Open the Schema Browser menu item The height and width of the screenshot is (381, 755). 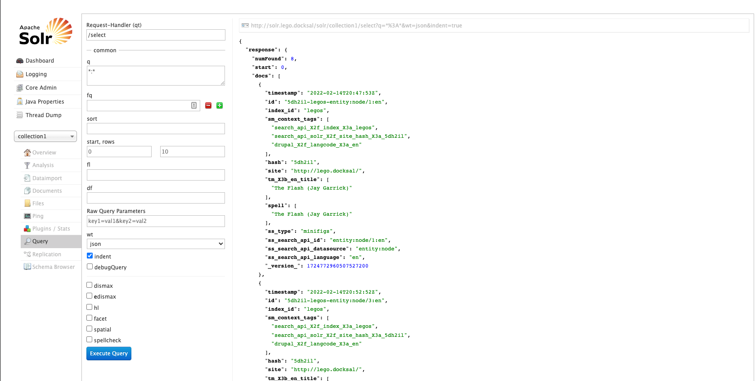[54, 267]
